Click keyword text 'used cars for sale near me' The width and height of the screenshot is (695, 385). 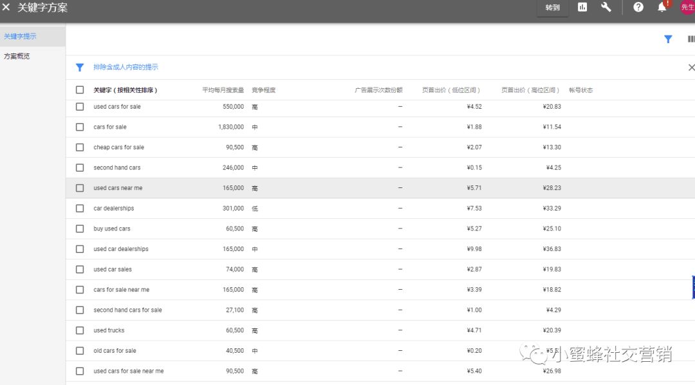pyautogui.click(x=129, y=371)
